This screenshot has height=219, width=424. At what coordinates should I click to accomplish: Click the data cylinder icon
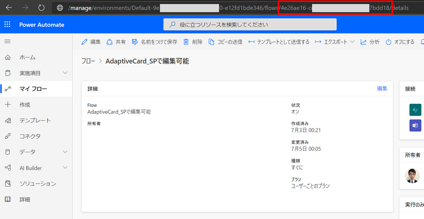(8, 152)
